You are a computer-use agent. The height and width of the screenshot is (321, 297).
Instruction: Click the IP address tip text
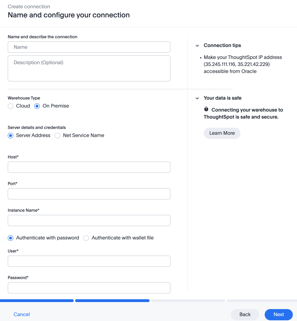243,64
